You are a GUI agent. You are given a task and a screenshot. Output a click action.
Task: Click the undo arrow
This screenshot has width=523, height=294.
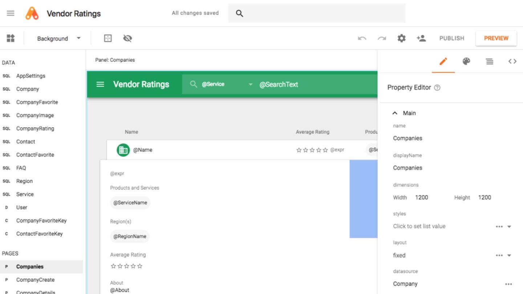[362, 38]
